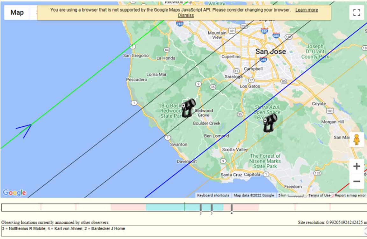Click Report a map error link
Screen dimensions: 367x239
(x=350, y=195)
